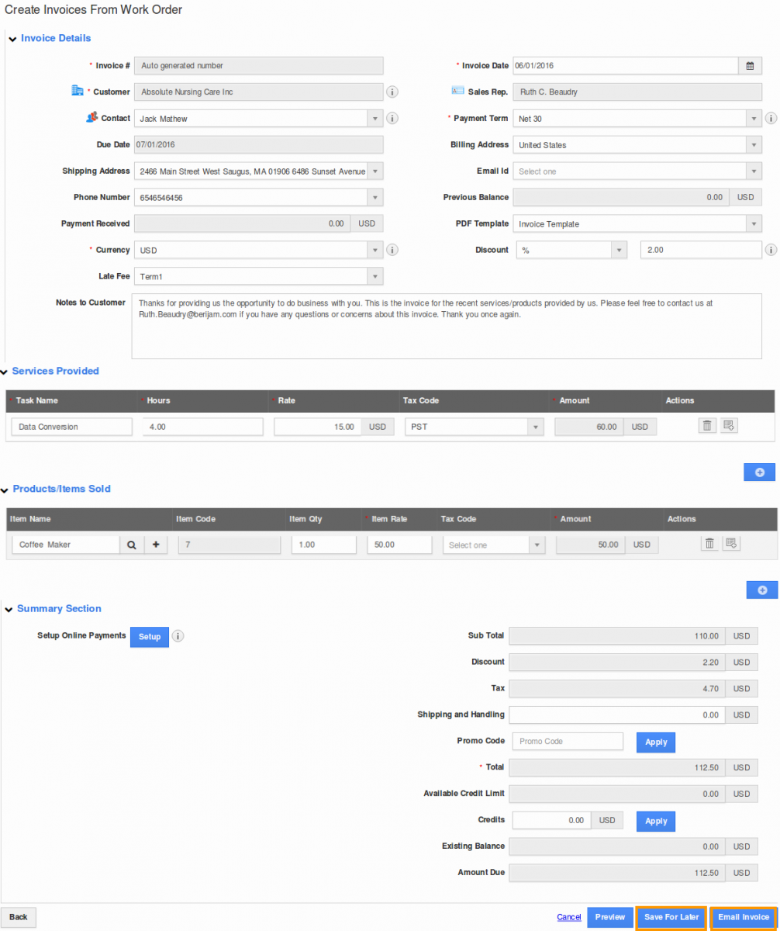Open the Discount type dropdown
This screenshot has height=931, width=780.
tap(619, 251)
